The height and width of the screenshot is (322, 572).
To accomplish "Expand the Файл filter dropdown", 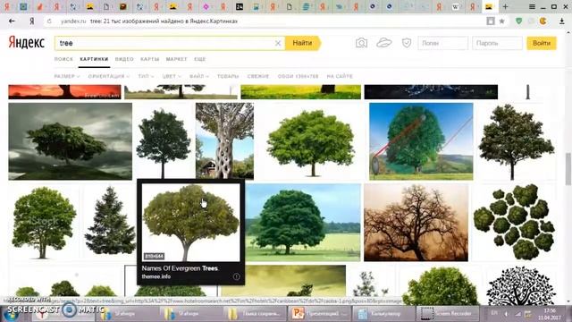I will (198, 76).
